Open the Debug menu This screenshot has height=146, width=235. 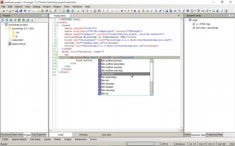coord(37,7)
